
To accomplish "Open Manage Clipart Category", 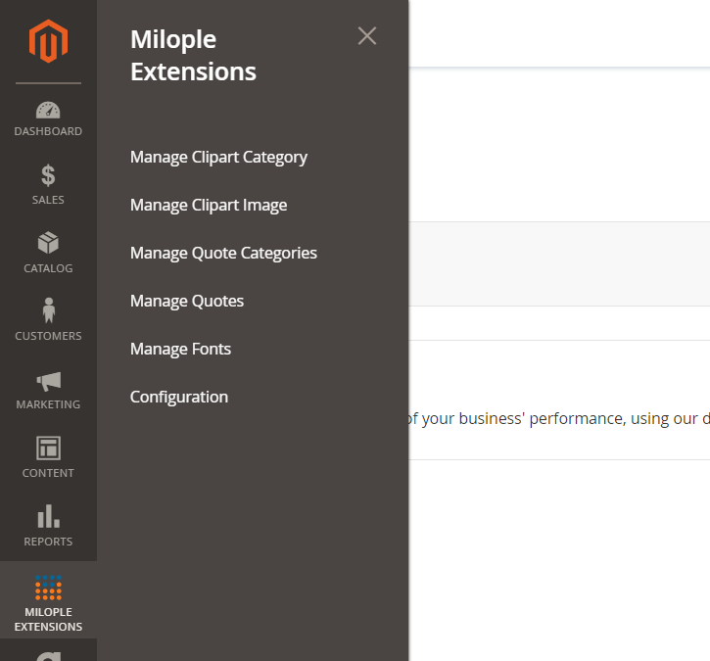I will click(218, 157).
